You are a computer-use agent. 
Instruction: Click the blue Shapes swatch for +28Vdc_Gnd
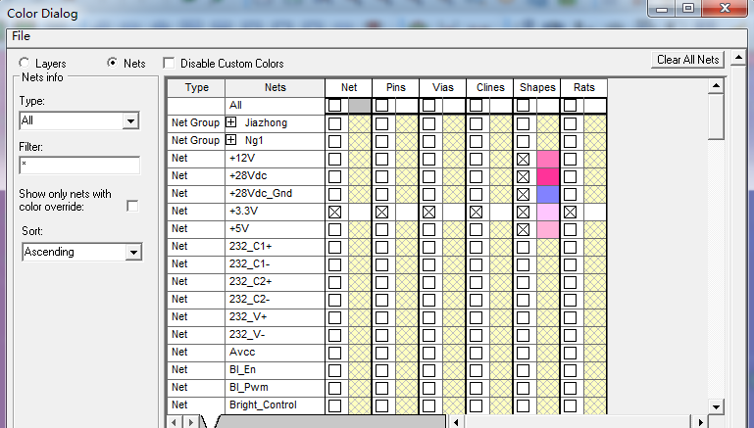[x=548, y=195]
